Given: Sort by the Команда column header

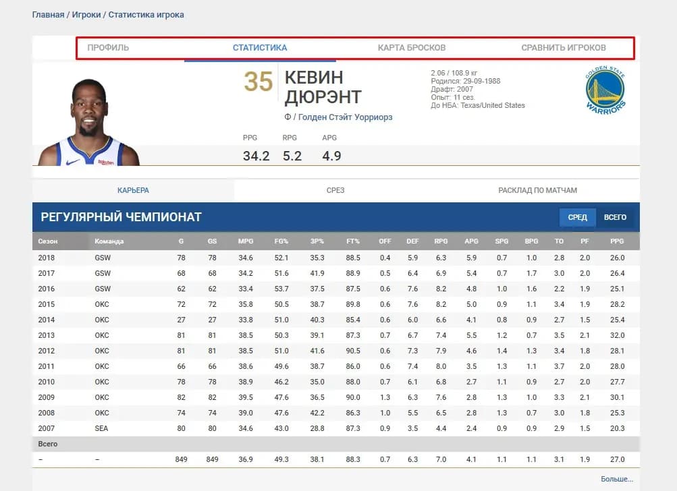Looking at the screenshot, I should click(x=109, y=241).
